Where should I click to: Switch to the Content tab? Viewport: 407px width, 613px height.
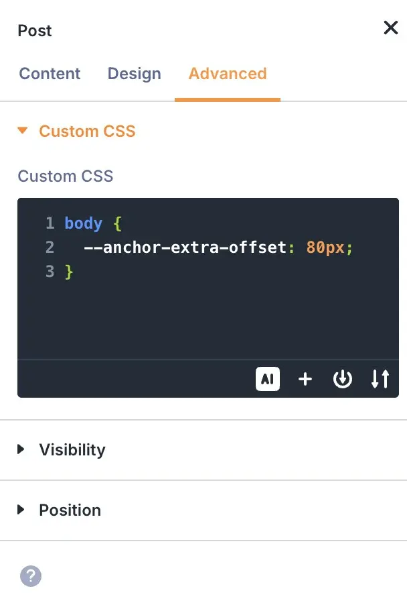[50, 74]
